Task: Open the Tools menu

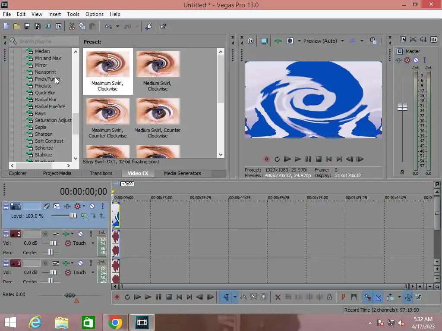Action: coord(73,14)
